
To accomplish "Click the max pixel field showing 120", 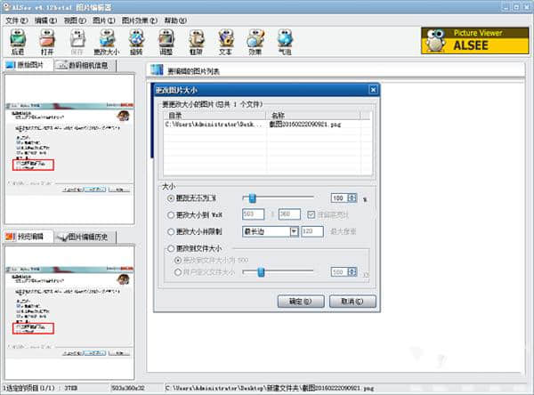I will pos(312,231).
